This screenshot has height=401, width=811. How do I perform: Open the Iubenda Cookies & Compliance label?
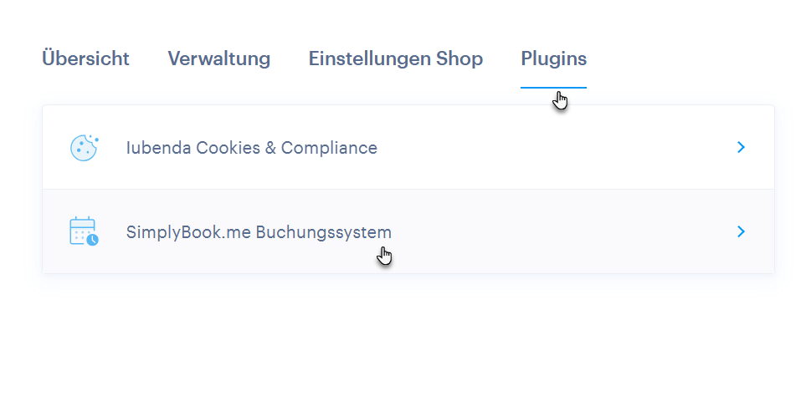tap(251, 148)
